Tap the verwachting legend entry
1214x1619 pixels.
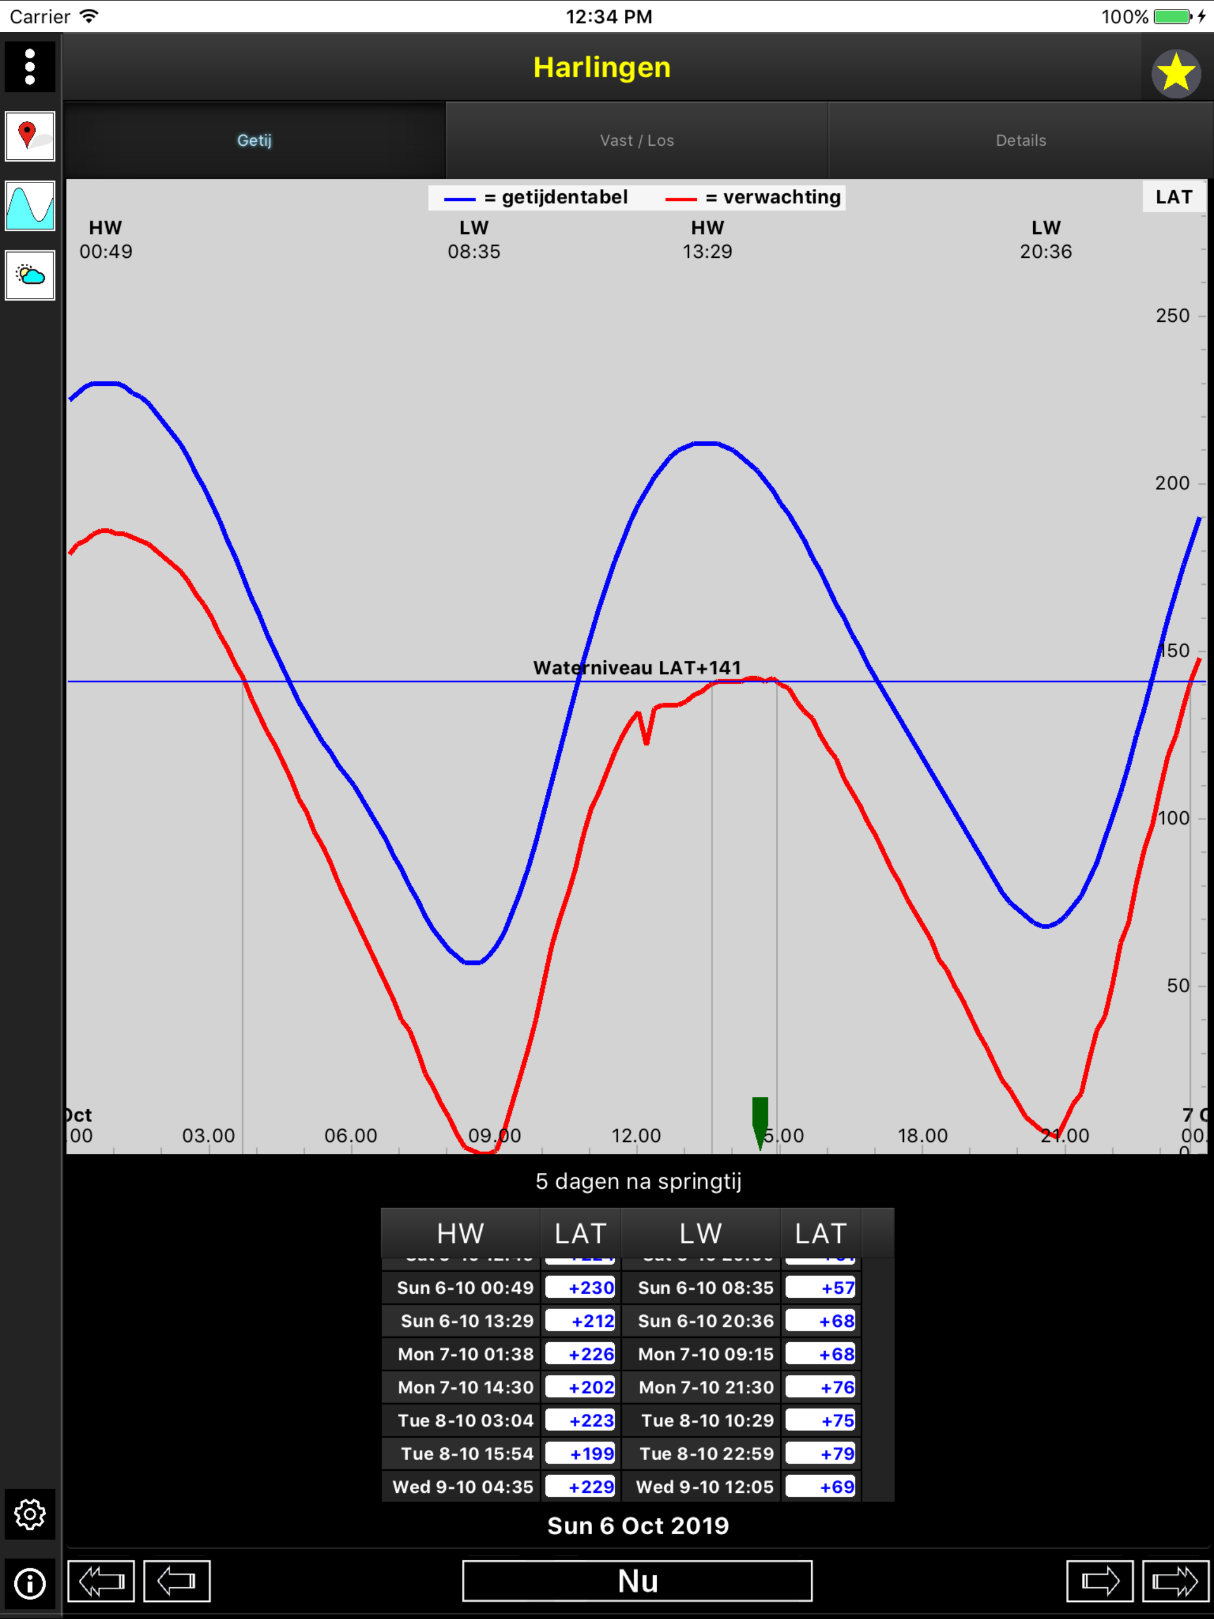pyautogui.click(x=753, y=197)
